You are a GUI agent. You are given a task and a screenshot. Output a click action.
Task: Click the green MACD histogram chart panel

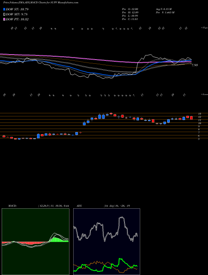35,242
